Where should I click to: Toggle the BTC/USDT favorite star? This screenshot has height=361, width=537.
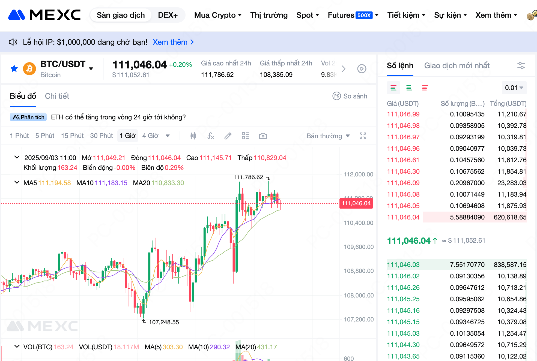pyautogui.click(x=14, y=68)
